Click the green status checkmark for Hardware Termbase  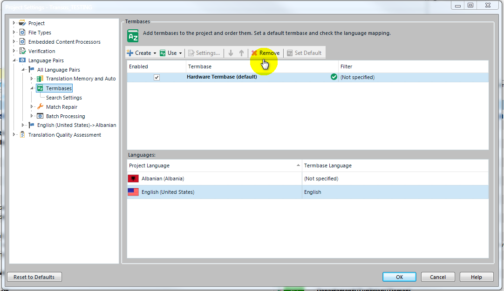coord(334,77)
